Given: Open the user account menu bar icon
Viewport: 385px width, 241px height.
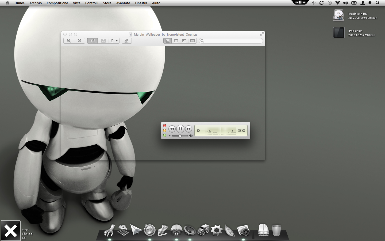Looking at the screenshot, I should pos(363,3).
